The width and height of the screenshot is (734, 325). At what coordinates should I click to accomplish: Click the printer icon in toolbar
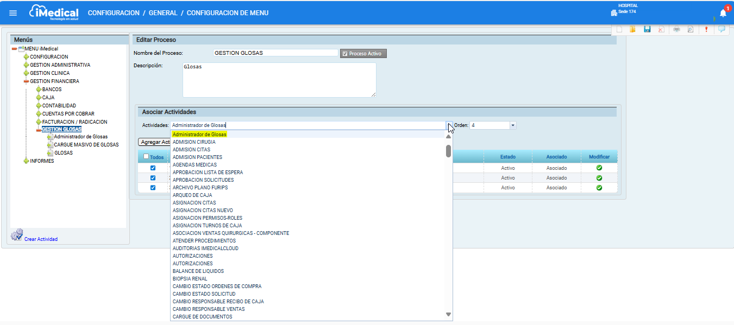point(676,29)
